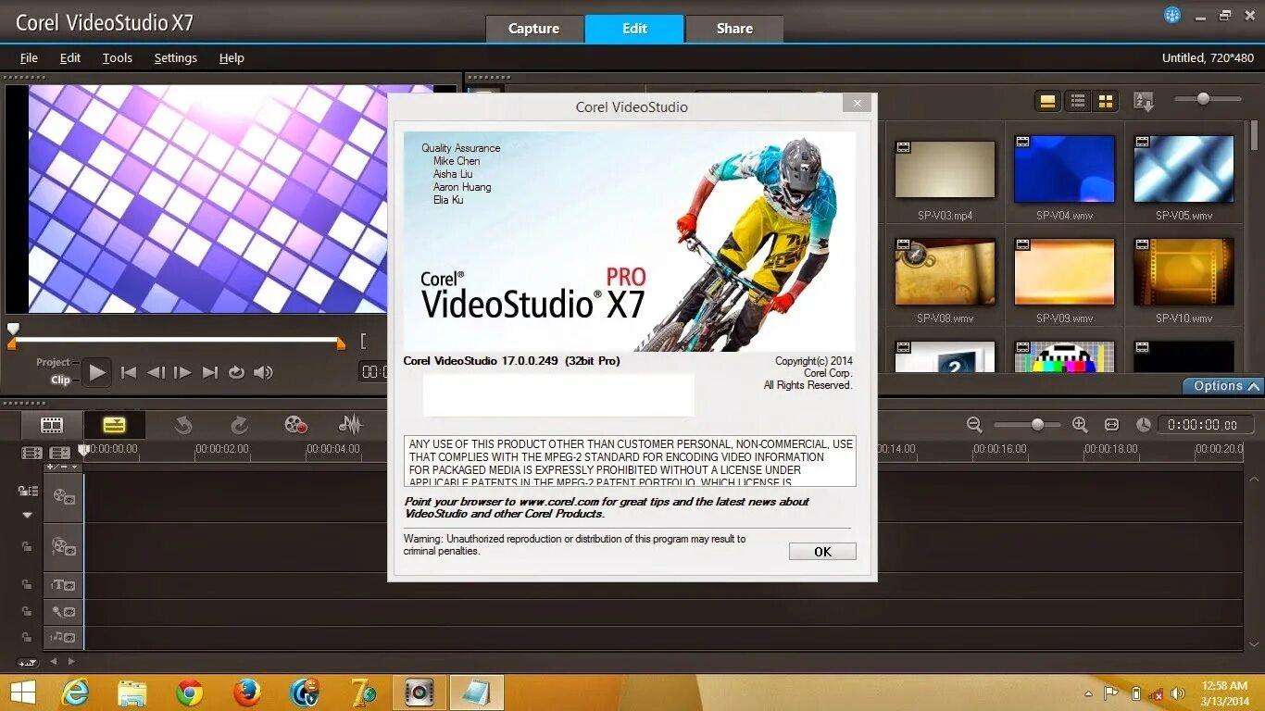Image resolution: width=1265 pixels, height=711 pixels.
Task: Show library titles view icon
Action: [x=1048, y=102]
